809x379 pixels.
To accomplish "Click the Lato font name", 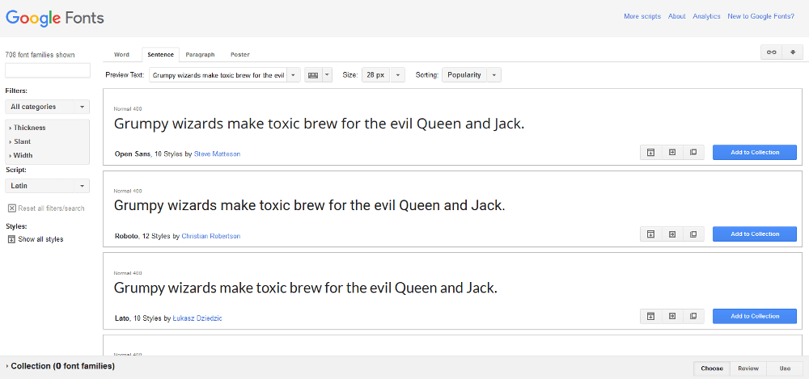I will click(122, 318).
